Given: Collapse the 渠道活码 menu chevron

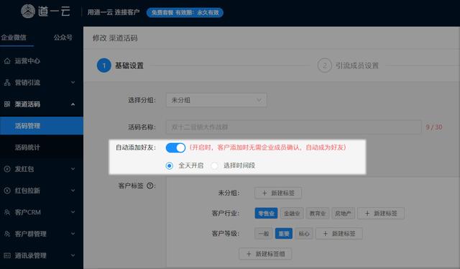Looking at the screenshot, I should pyautogui.click(x=73, y=104).
